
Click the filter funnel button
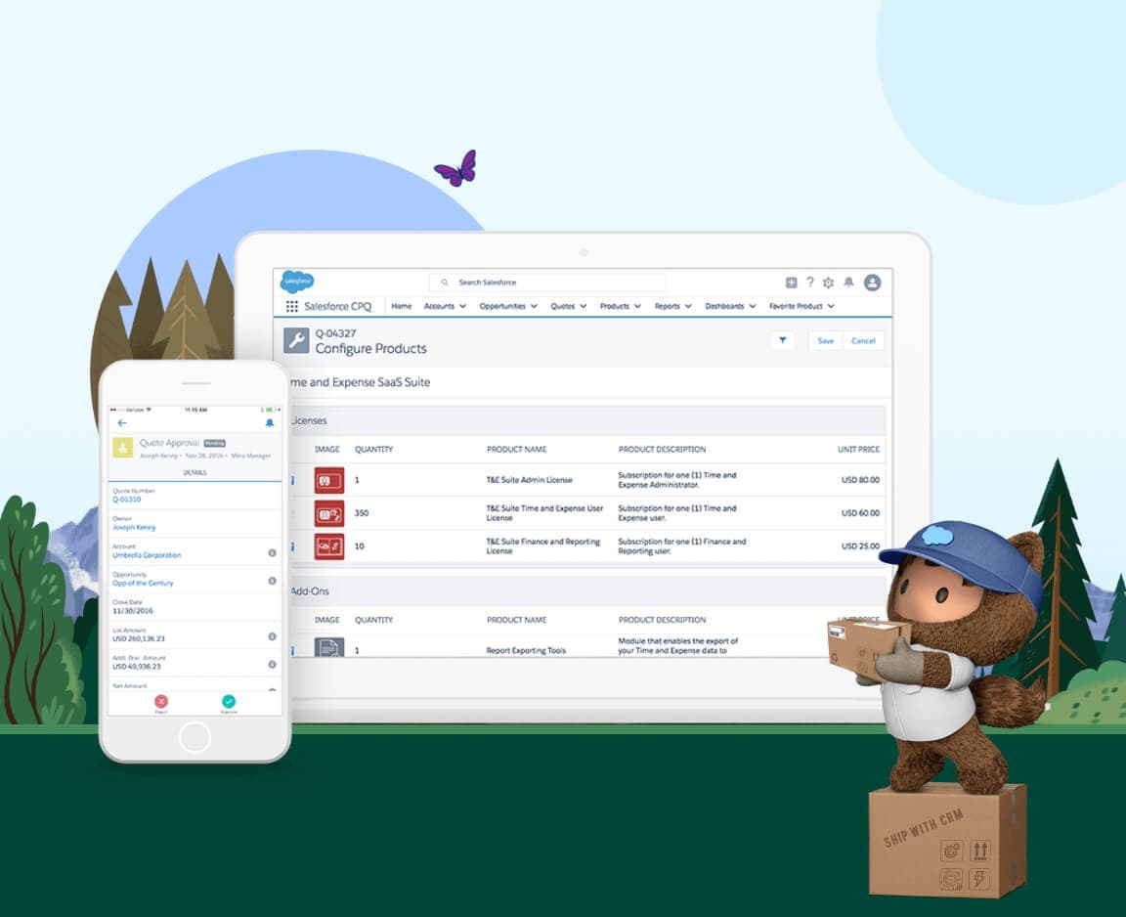(x=783, y=340)
